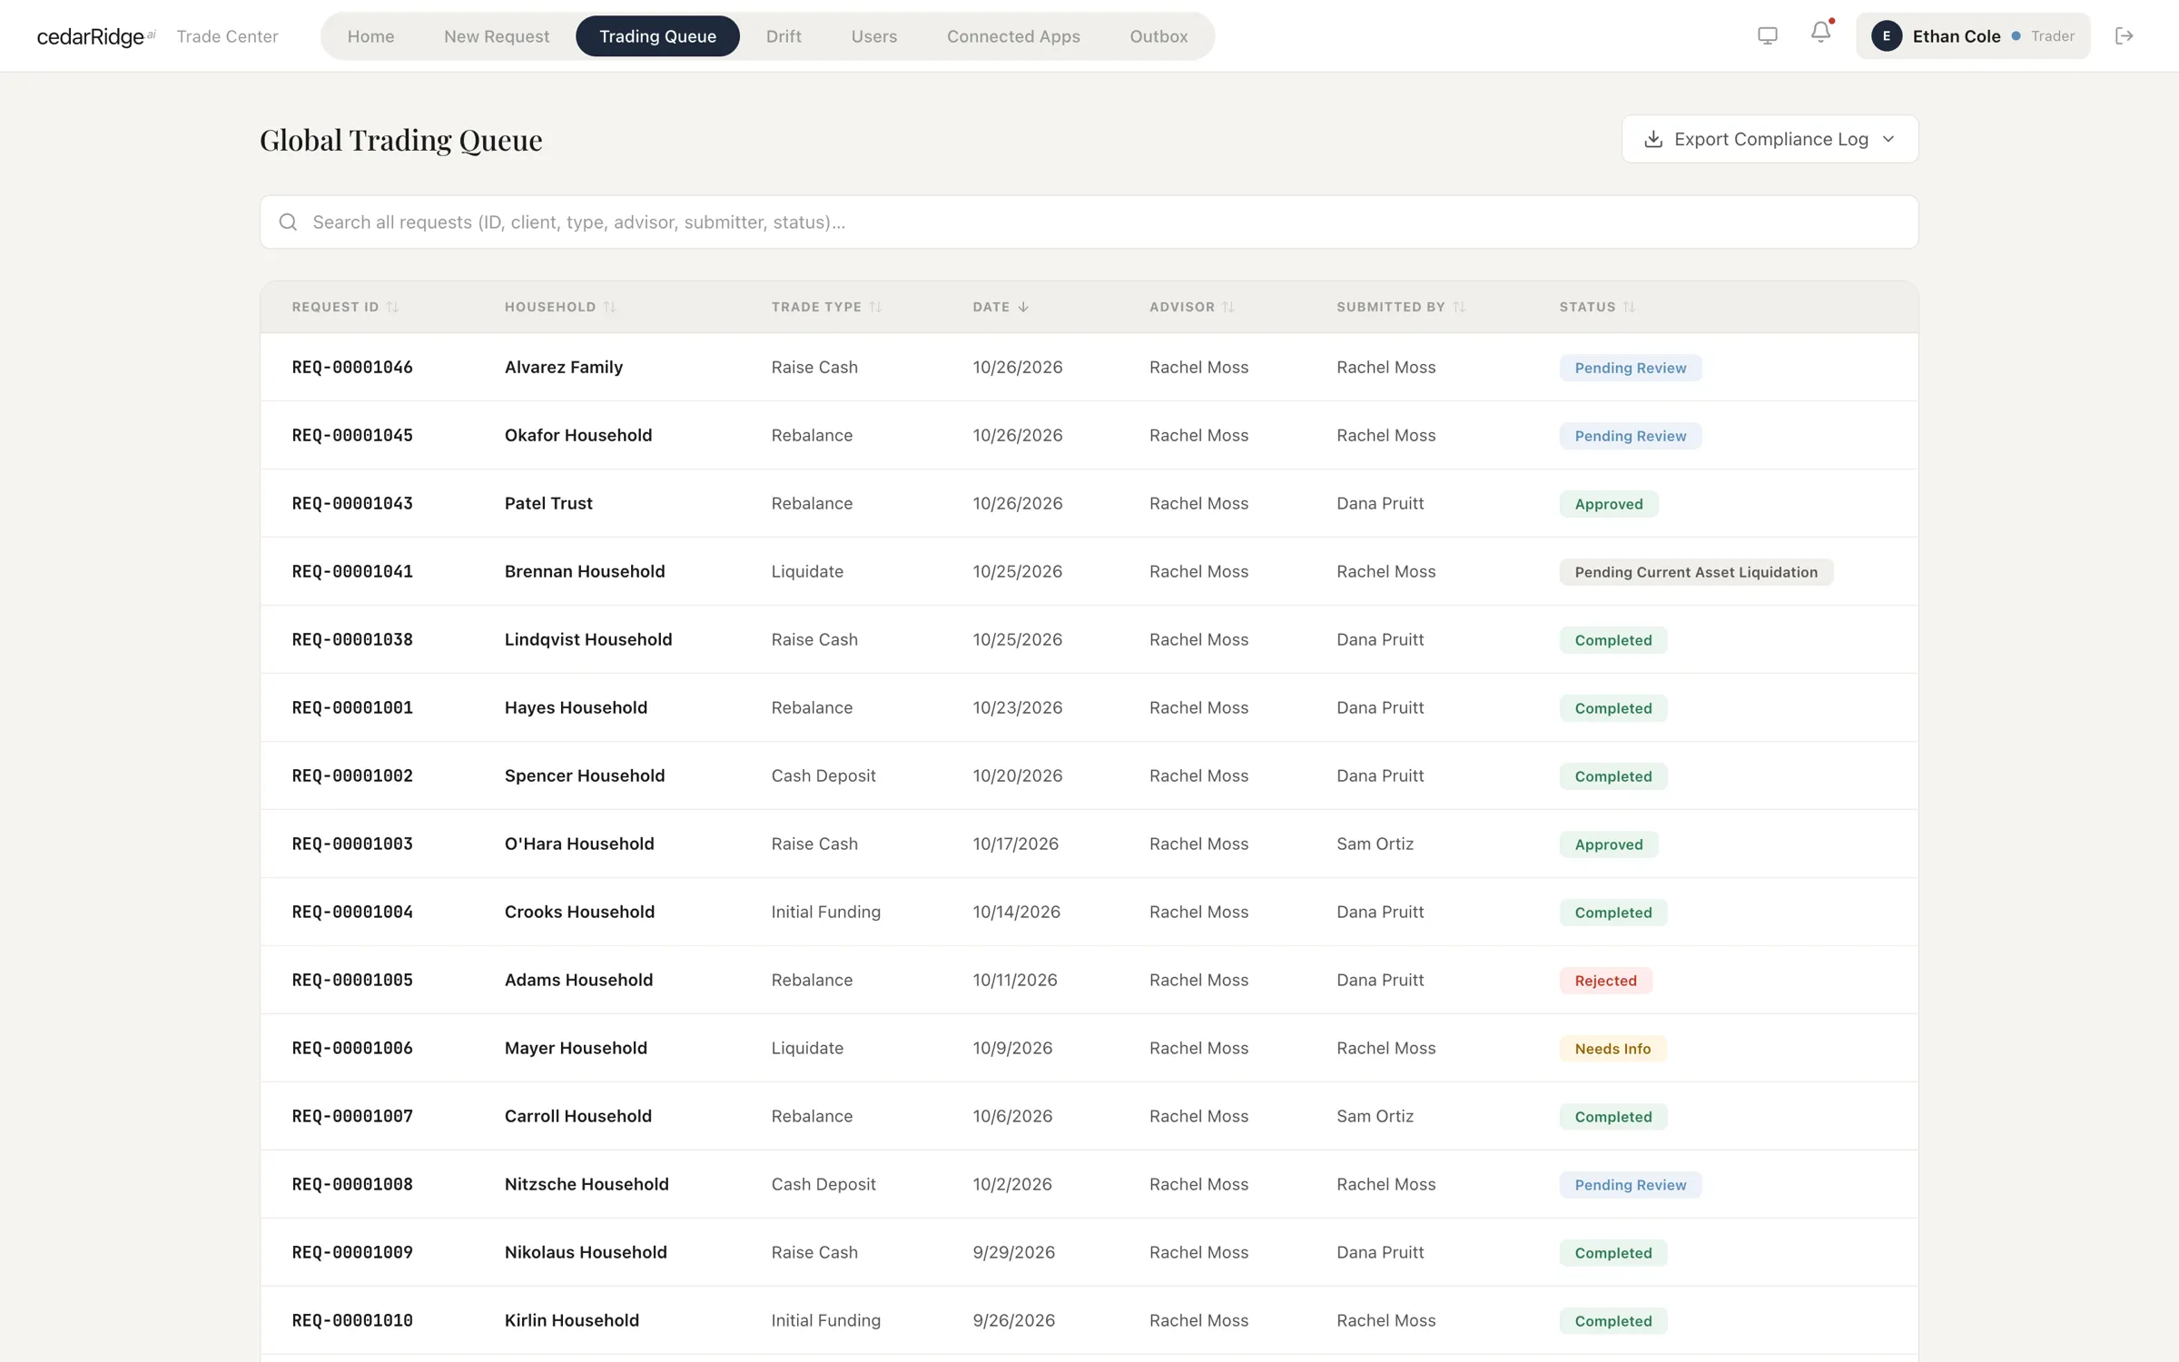Click the Trader role label
2179x1362 pixels.
tap(2052, 36)
